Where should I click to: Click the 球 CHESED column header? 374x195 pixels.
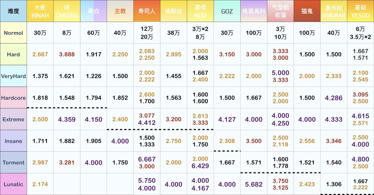pos(67,11)
